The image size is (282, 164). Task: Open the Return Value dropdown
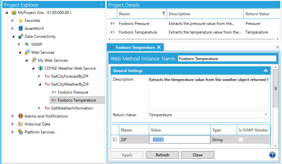click(x=266, y=115)
